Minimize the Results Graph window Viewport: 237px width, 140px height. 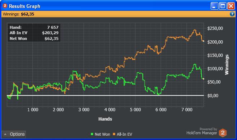coord(214,6)
